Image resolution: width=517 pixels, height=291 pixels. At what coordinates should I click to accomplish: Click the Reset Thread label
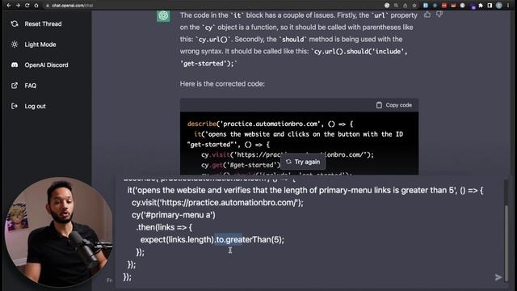[43, 23]
